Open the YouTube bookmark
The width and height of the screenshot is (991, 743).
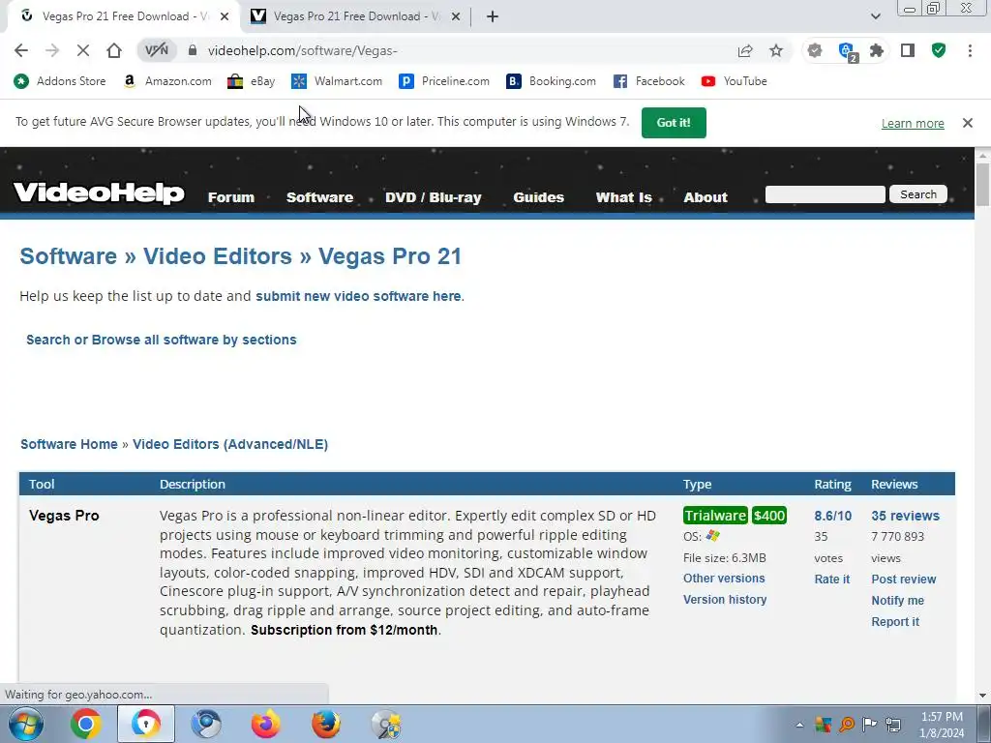click(734, 81)
